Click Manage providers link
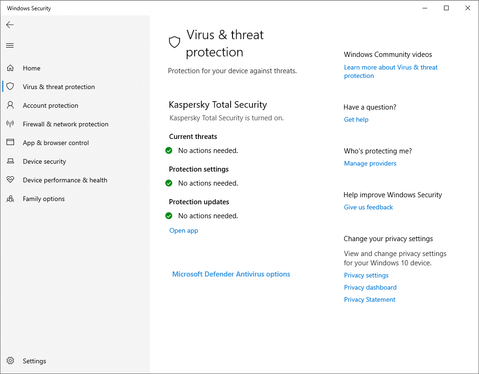This screenshot has width=479, height=374. coord(370,163)
